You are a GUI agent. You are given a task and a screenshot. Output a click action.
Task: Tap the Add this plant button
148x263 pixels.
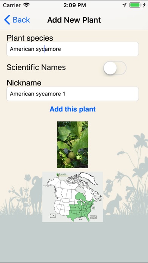coord(72,109)
